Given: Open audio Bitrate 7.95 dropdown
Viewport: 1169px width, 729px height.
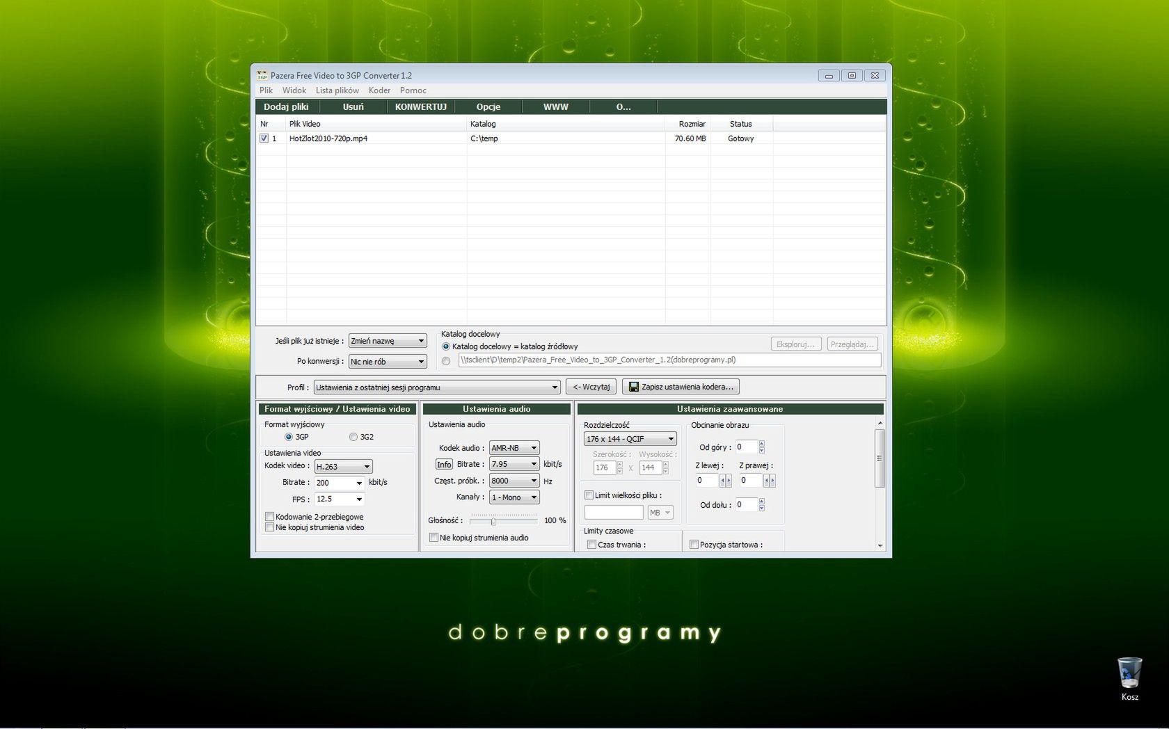Looking at the screenshot, I should click(x=514, y=464).
